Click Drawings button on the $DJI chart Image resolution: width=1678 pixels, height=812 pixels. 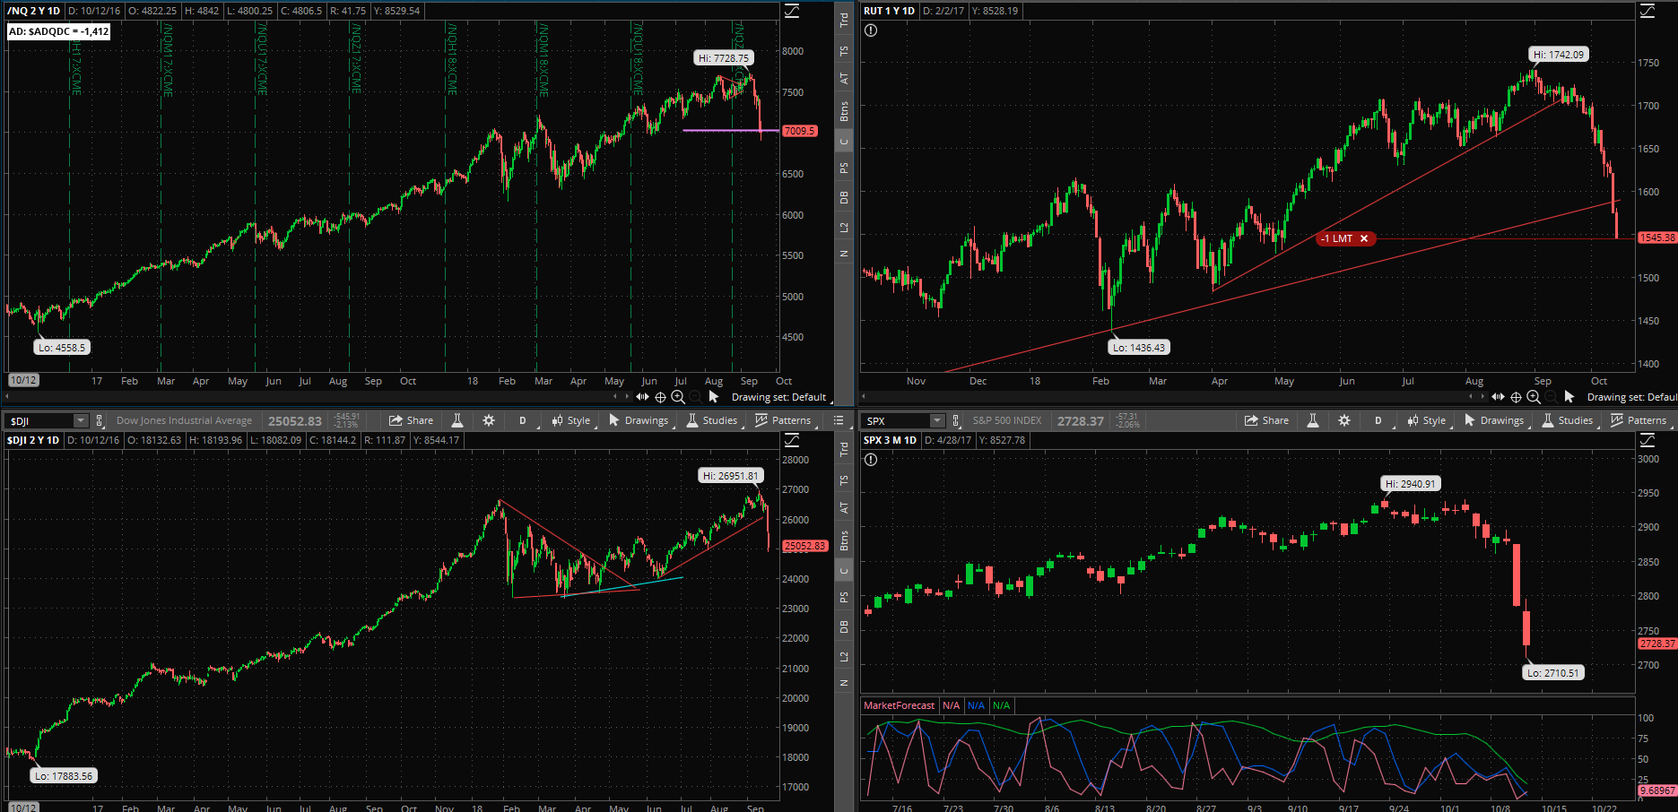[x=639, y=420]
